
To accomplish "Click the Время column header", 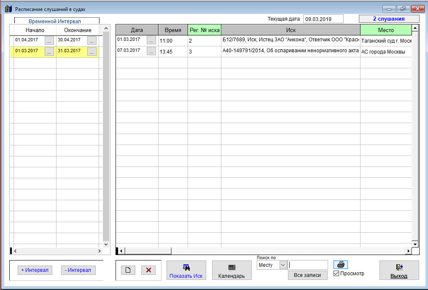I will tap(173, 30).
